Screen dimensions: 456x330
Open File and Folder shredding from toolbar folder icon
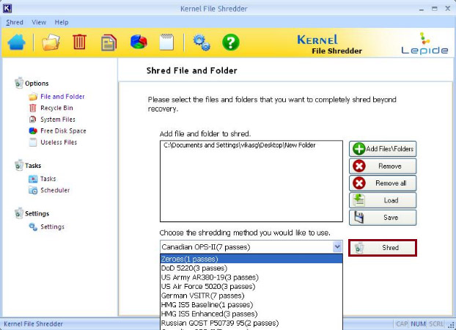pyautogui.click(x=51, y=43)
